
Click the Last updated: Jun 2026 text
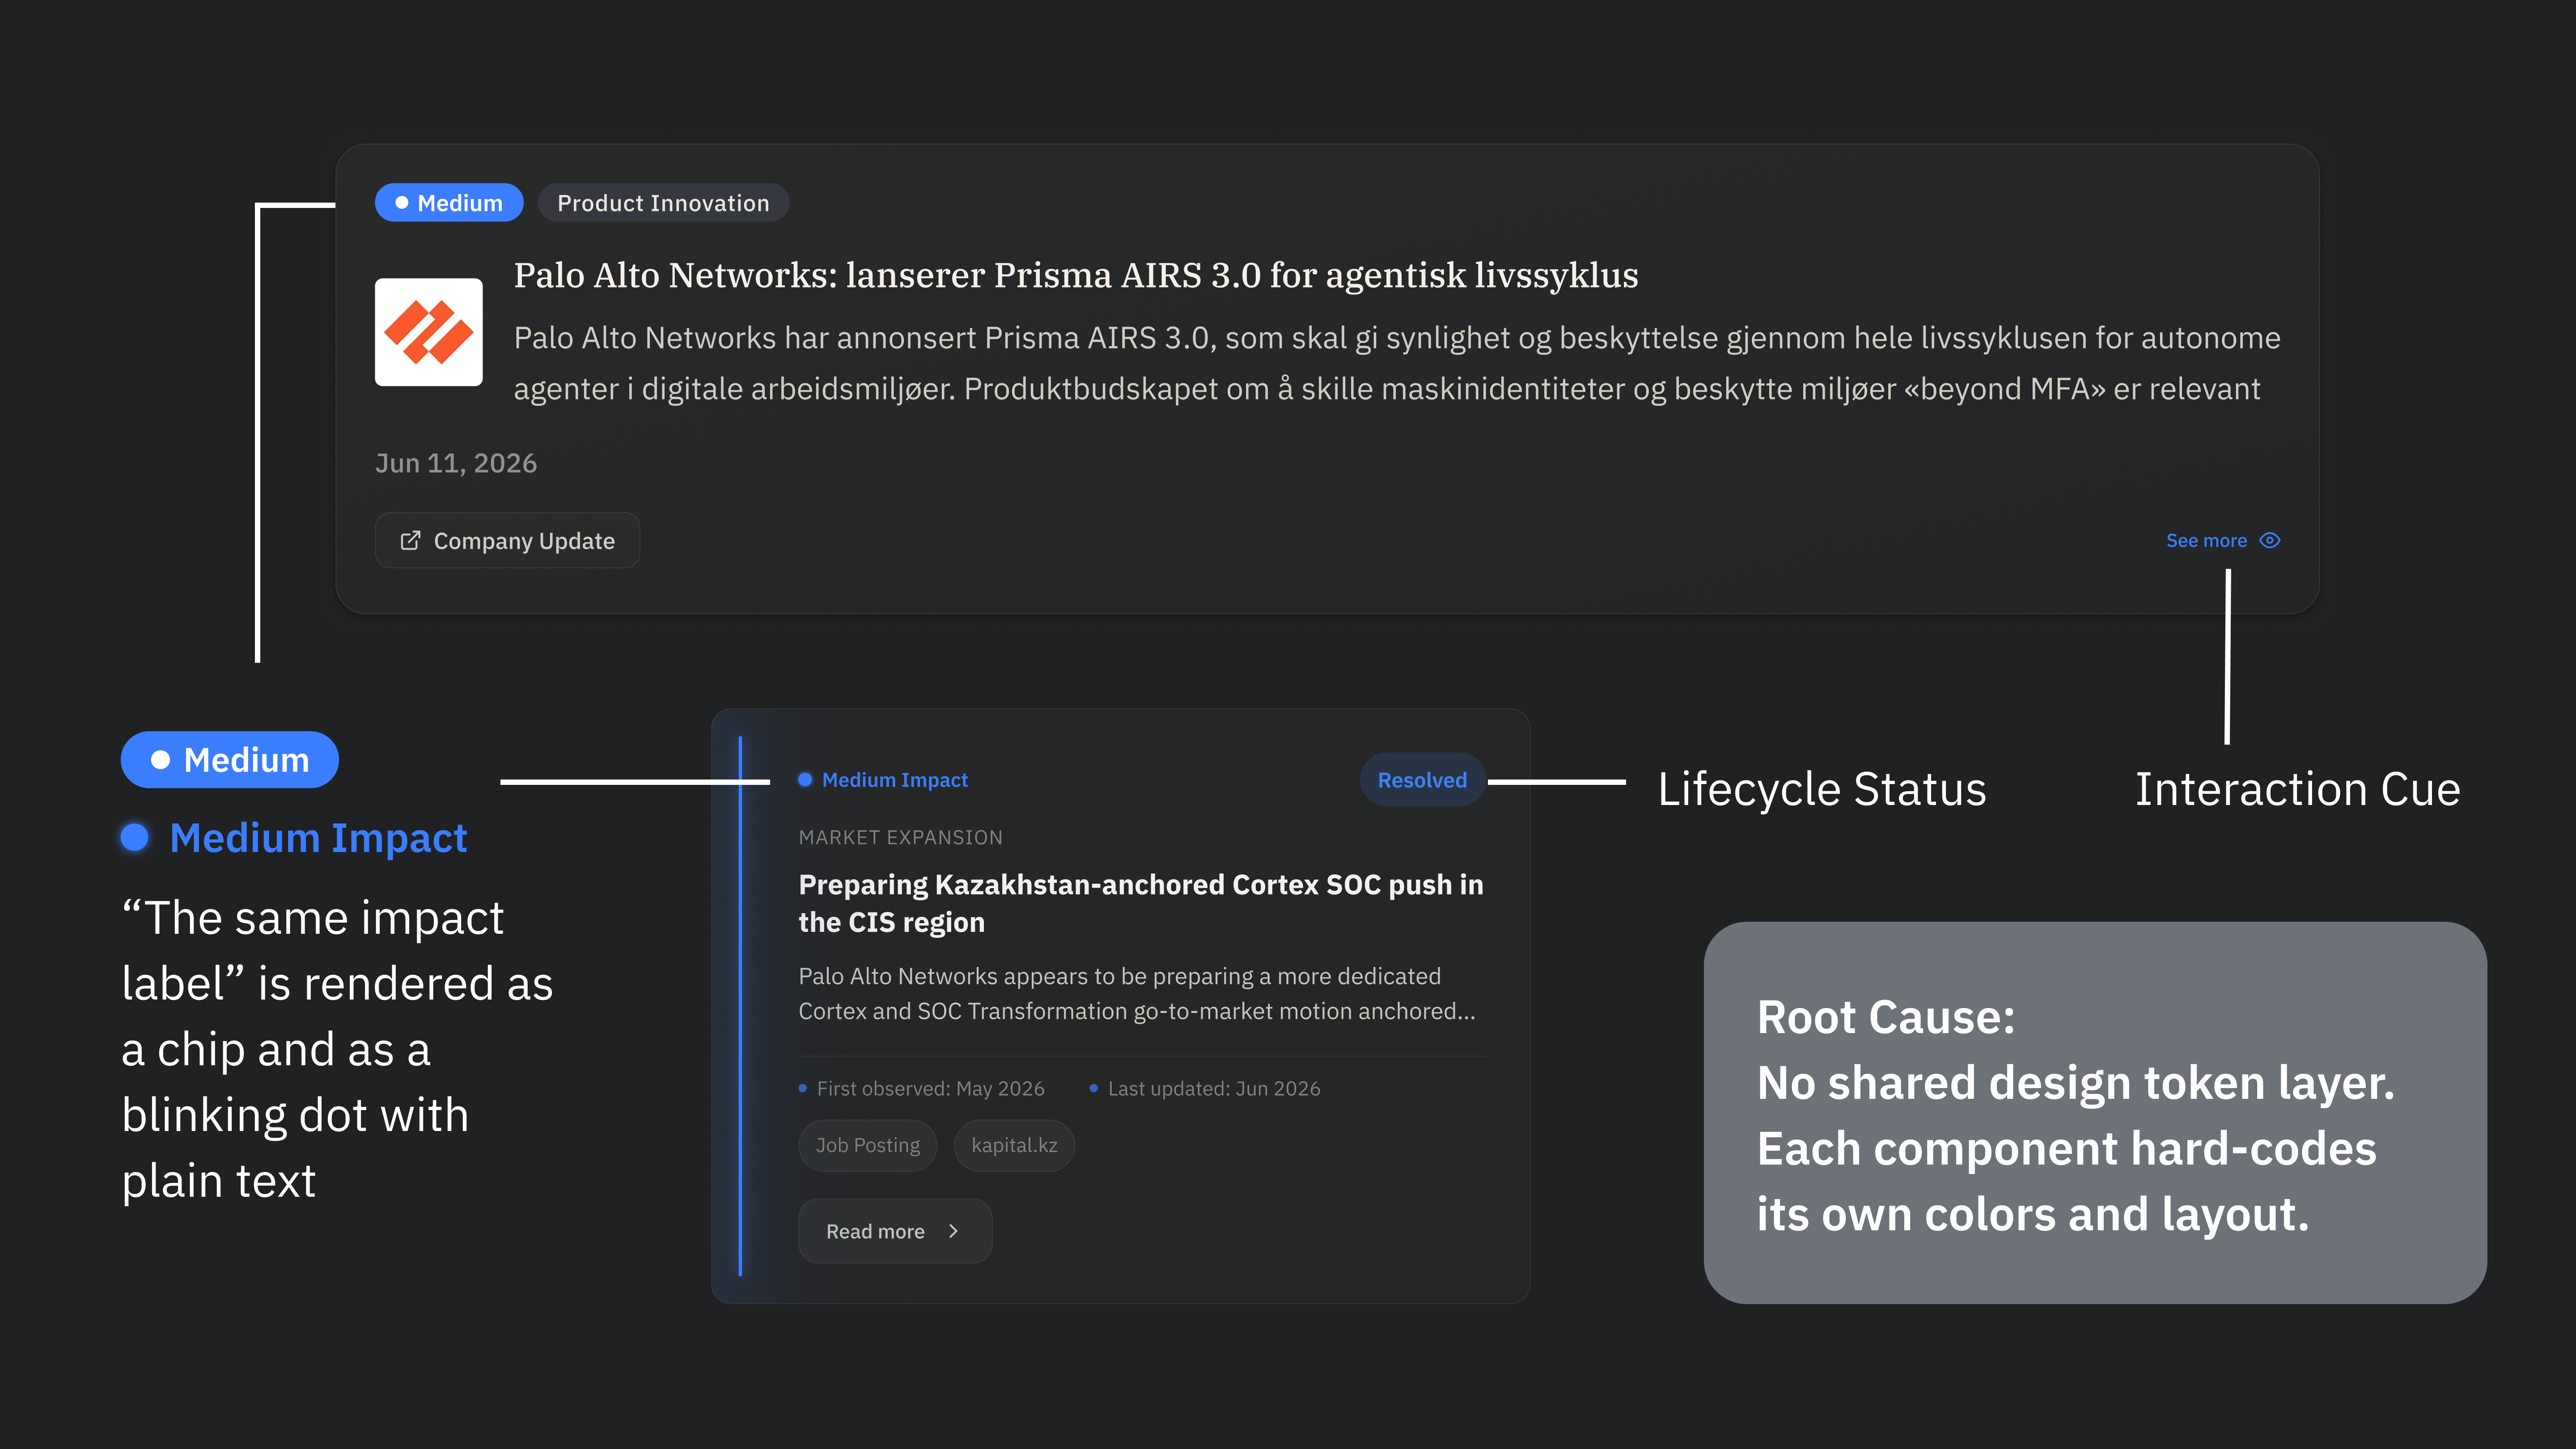click(1214, 1088)
